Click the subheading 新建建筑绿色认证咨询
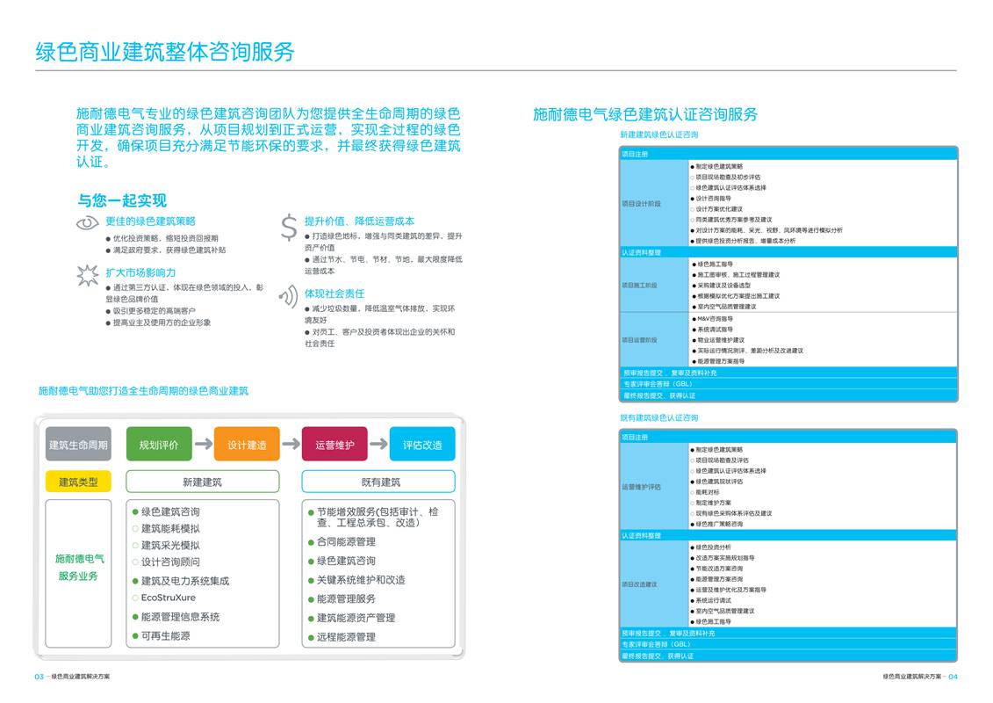 [x=659, y=134]
